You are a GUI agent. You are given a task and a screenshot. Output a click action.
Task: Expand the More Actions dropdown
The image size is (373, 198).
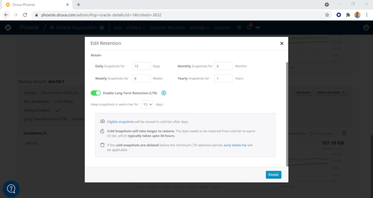(x=331, y=92)
